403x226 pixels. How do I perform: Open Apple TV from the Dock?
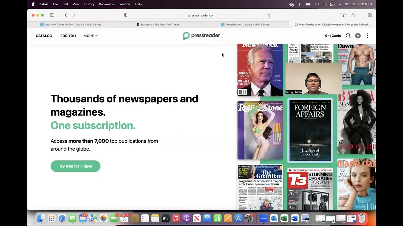pos(166,218)
